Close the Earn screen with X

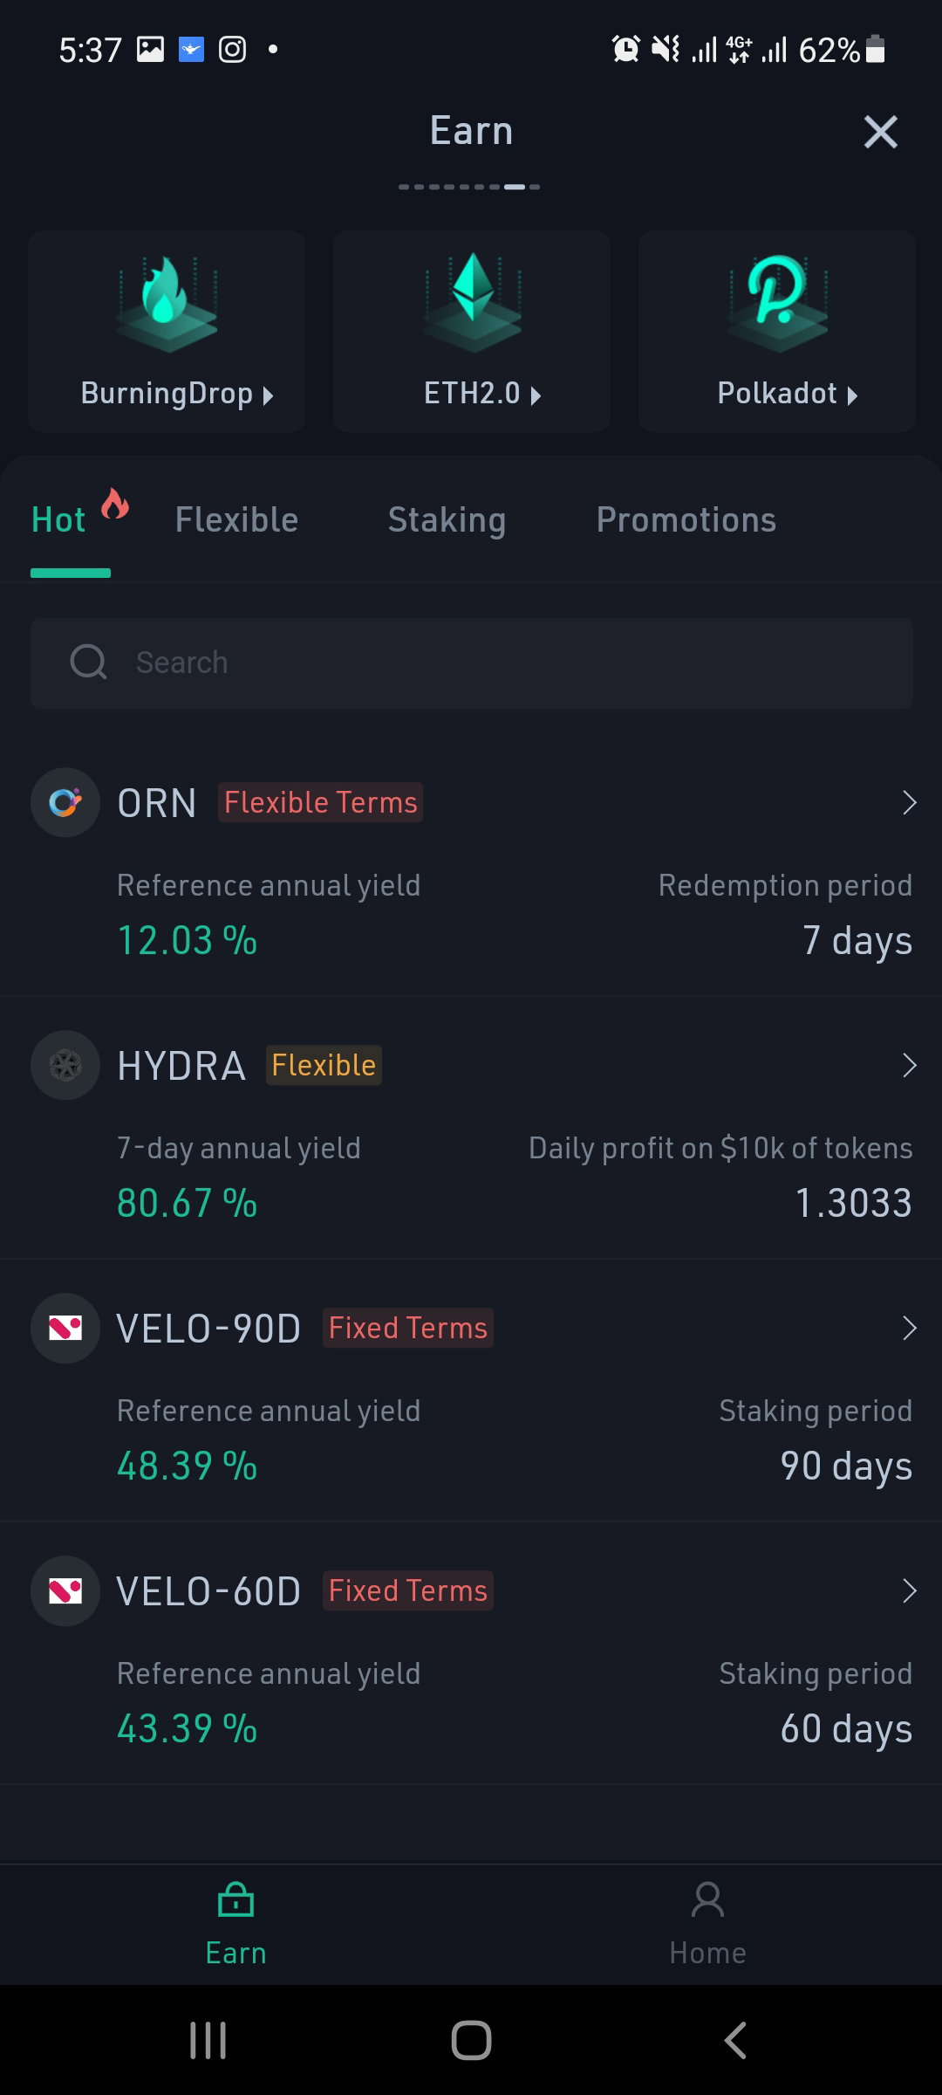click(881, 132)
